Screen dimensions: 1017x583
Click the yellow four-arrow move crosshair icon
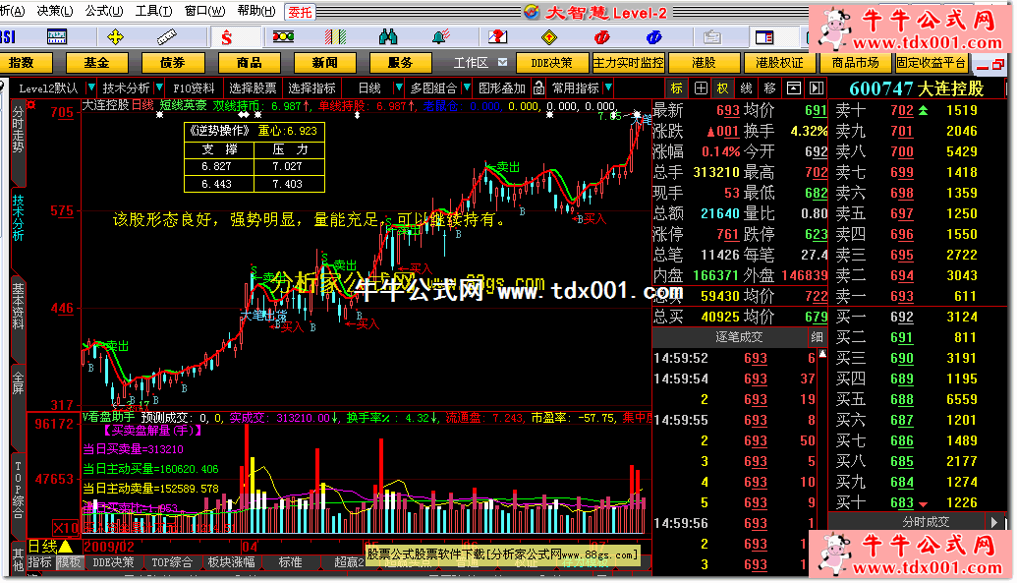pyautogui.click(x=115, y=37)
